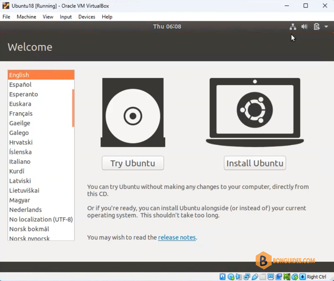The width and height of the screenshot is (334, 281).
Task: Click the Try Ubuntu button
Action: tap(133, 163)
